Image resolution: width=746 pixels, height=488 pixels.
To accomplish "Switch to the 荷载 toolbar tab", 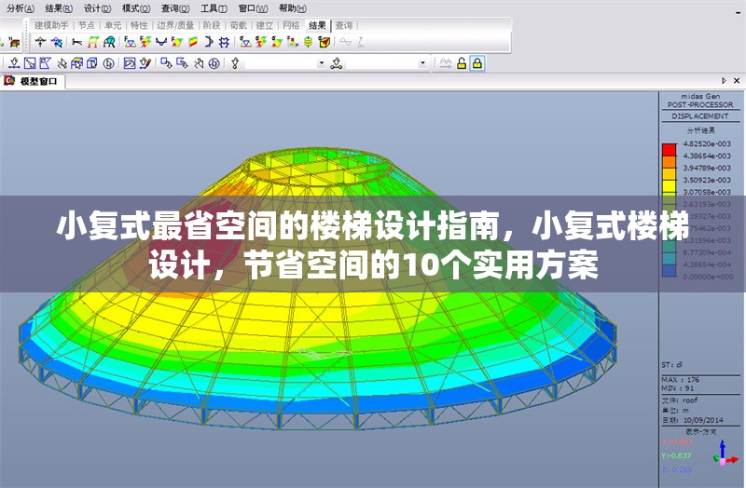I will click(238, 25).
